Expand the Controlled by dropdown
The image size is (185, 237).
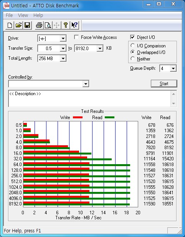86,84
